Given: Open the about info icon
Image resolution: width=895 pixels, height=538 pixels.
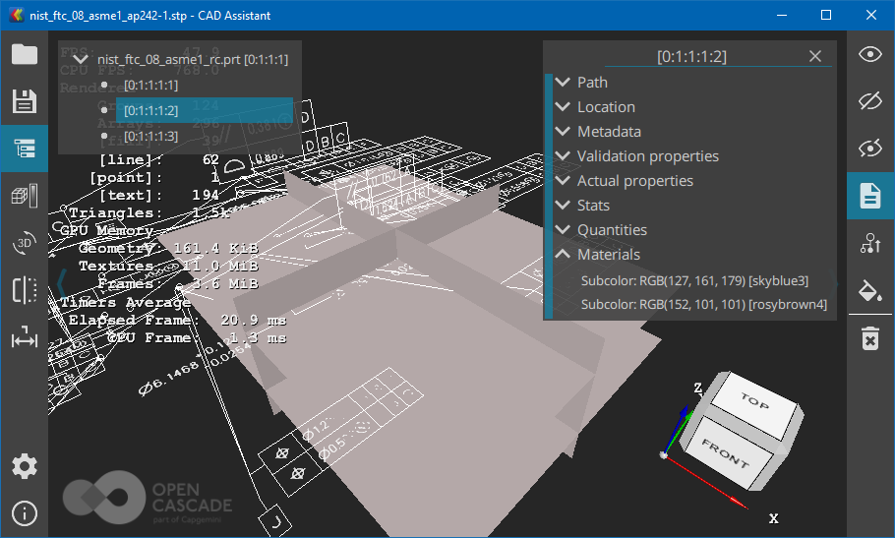Looking at the screenshot, I should (x=24, y=512).
